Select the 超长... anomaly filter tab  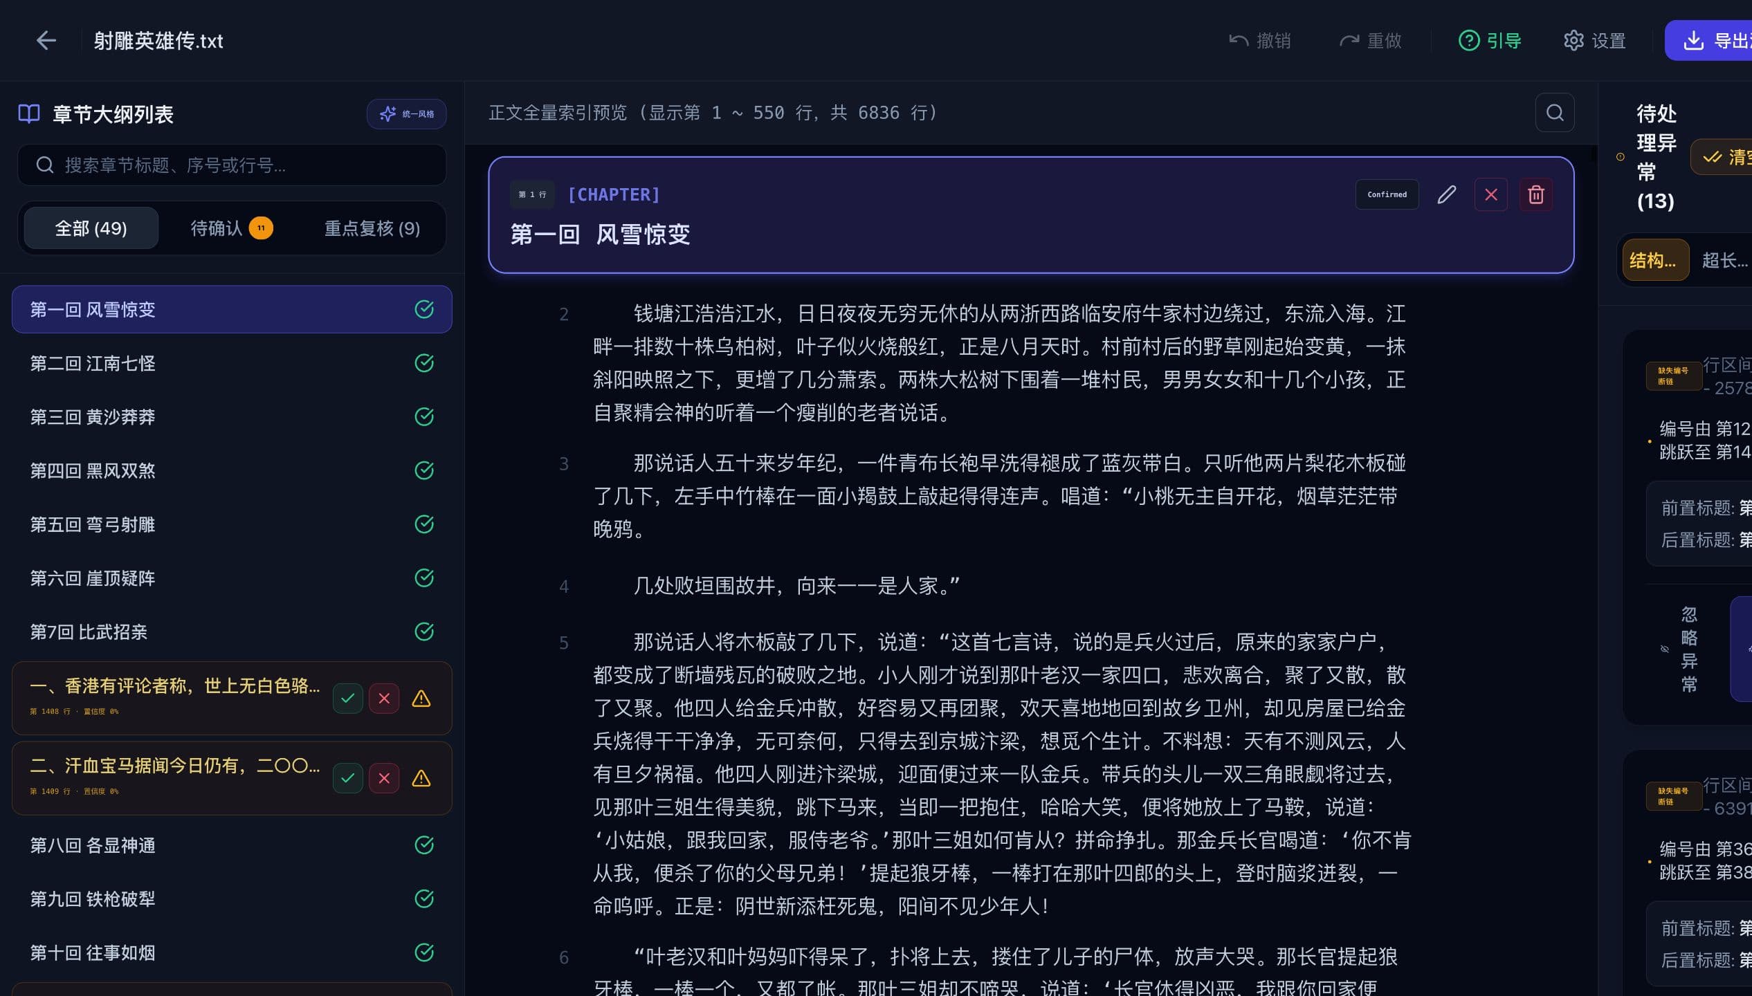(x=1724, y=260)
